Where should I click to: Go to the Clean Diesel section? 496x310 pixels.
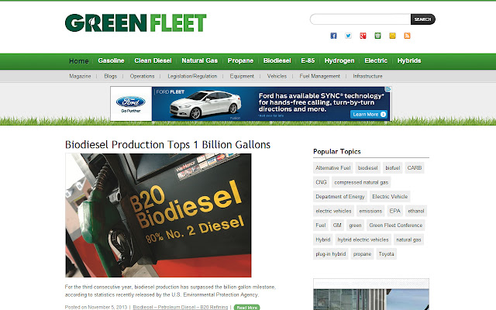pyautogui.click(x=153, y=60)
